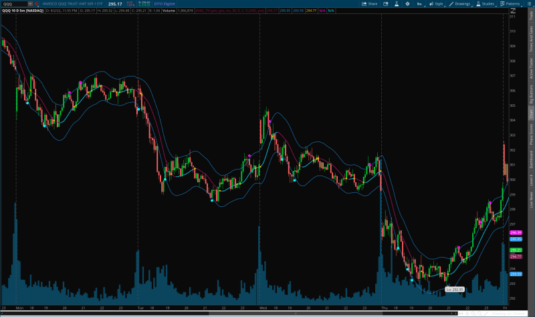Select the Chart sidebar tab

tap(531, 113)
